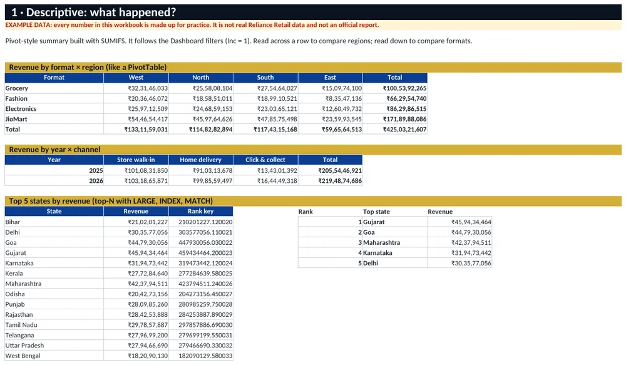
Task: Select the 'Electronics' row label
Action: 54,108
